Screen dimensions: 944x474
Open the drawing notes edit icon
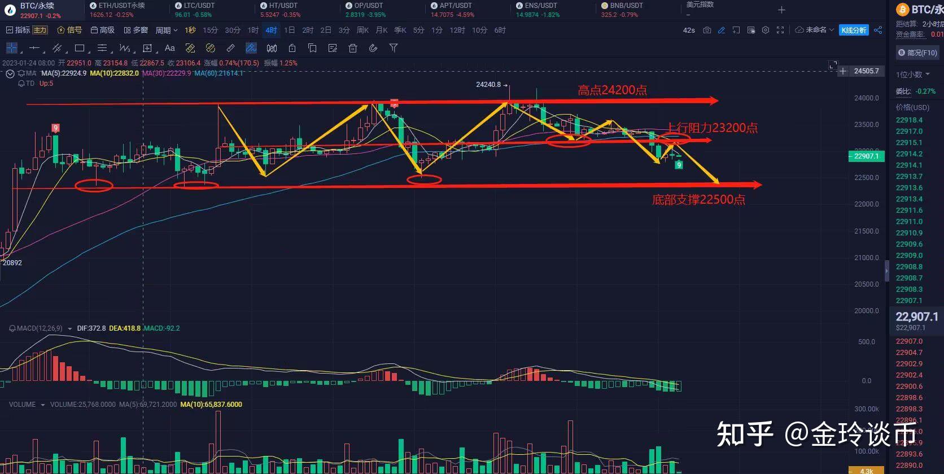[333, 48]
